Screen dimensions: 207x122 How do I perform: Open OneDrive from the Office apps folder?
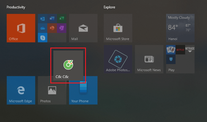click(x=43, y=28)
